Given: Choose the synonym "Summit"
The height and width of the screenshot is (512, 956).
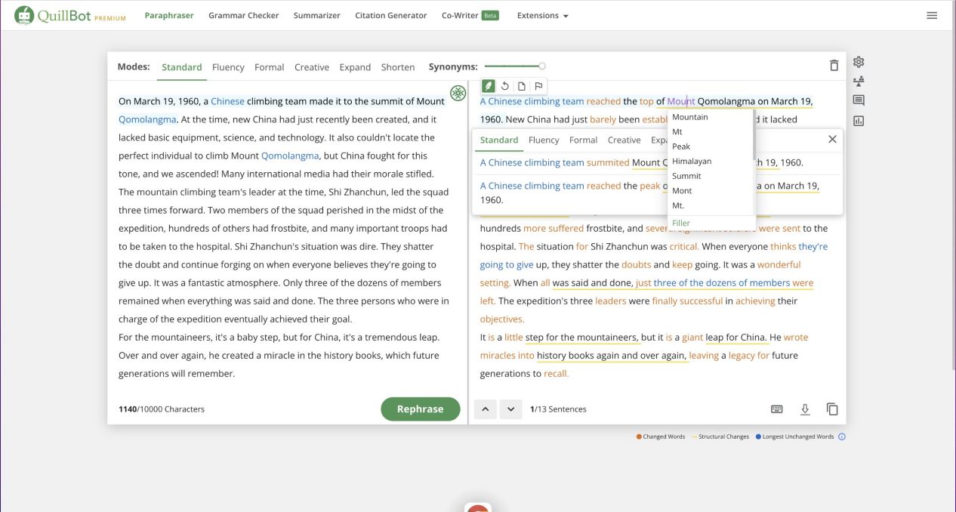Looking at the screenshot, I should pos(686,176).
